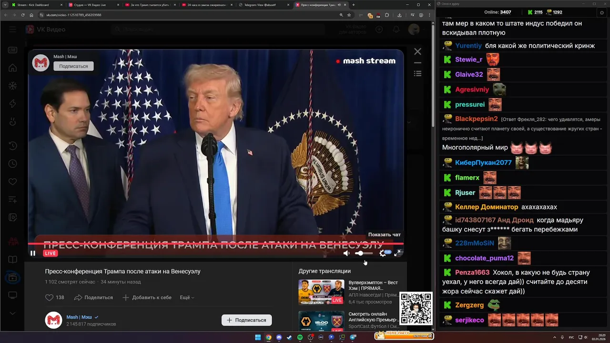
Task: Click the Mash channel avatar in player
Action: [x=41, y=62]
